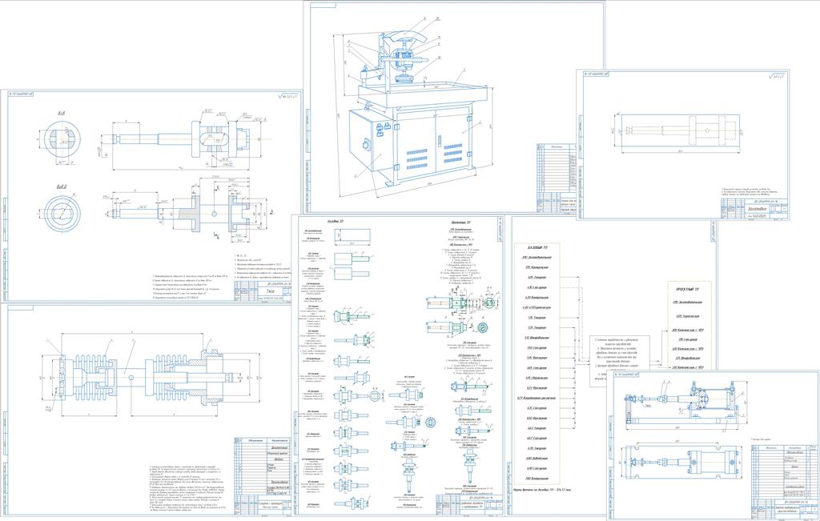This screenshot has width=820, height=521.
Task: Select the bottom-left finned assembly section drawing sheet
Action: [147, 411]
